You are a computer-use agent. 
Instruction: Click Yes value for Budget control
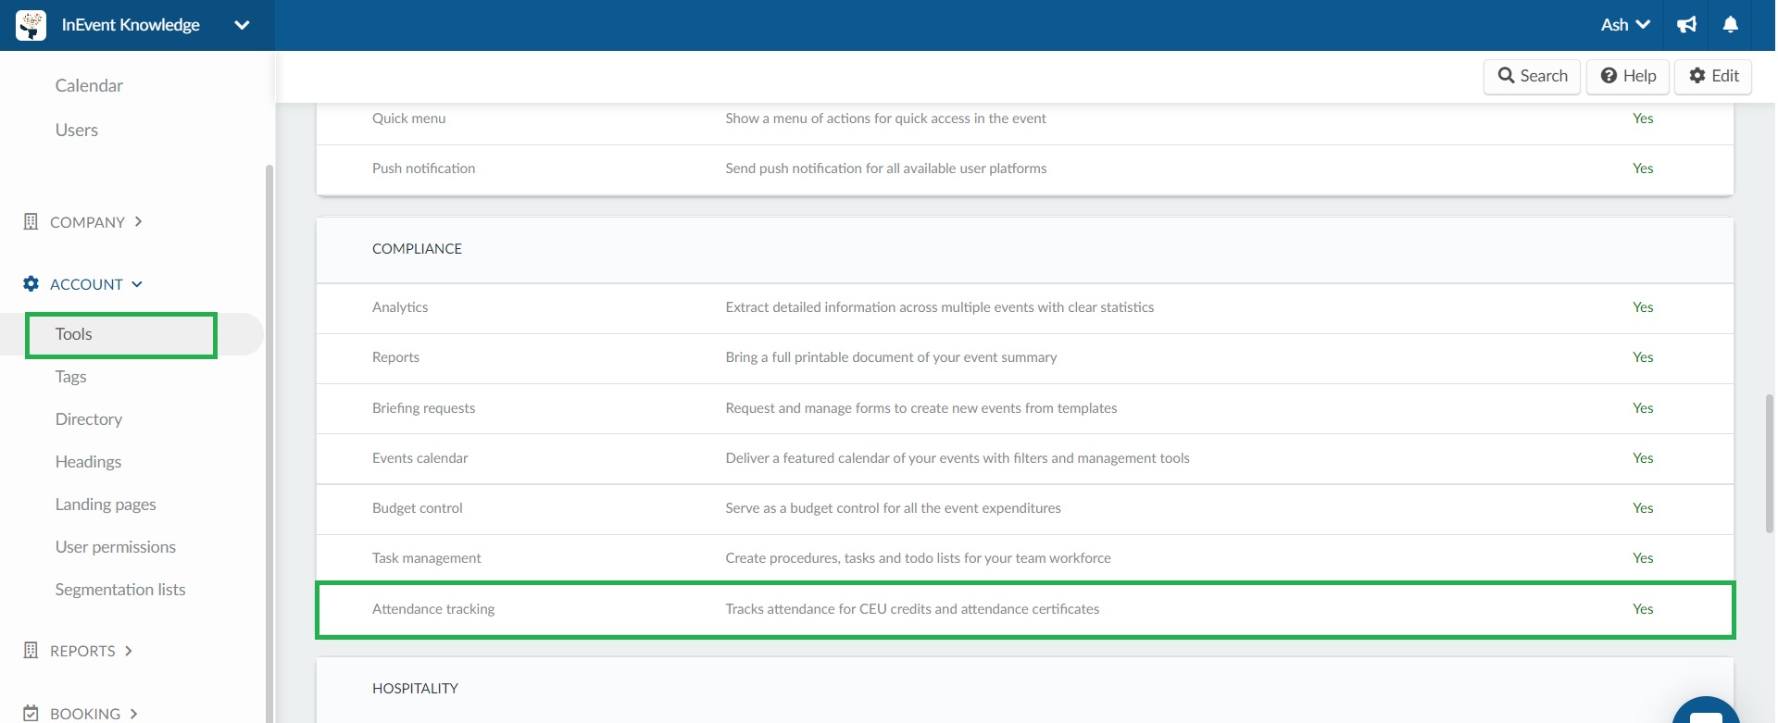pos(1643,508)
